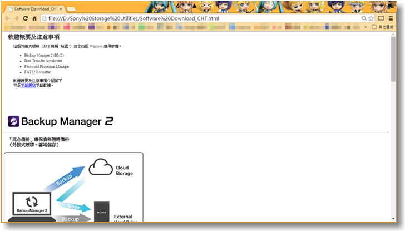
Task: Select list item Password Protection Manager
Action: 47,67
